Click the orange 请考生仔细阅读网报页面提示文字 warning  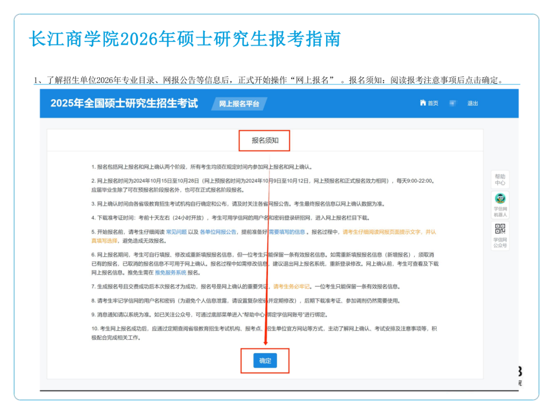(x=389, y=232)
